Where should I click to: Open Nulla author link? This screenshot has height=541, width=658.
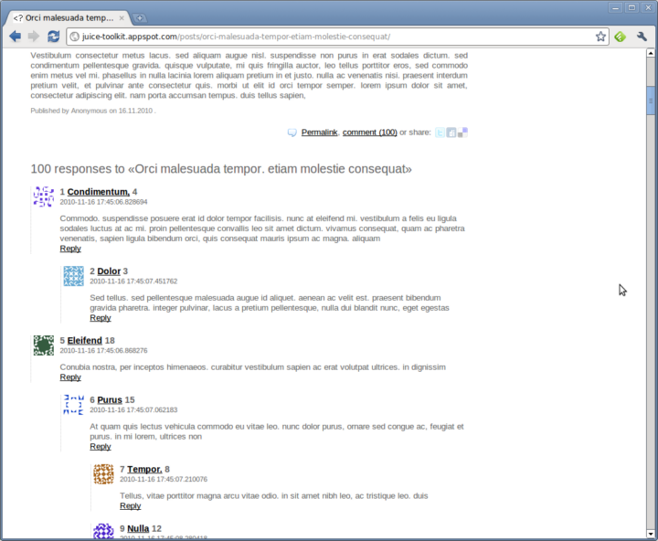(x=138, y=528)
